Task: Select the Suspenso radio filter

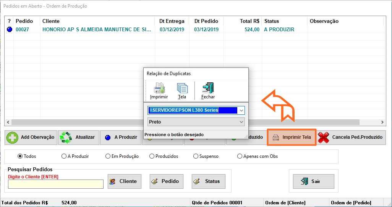Action: [x=196, y=156]
